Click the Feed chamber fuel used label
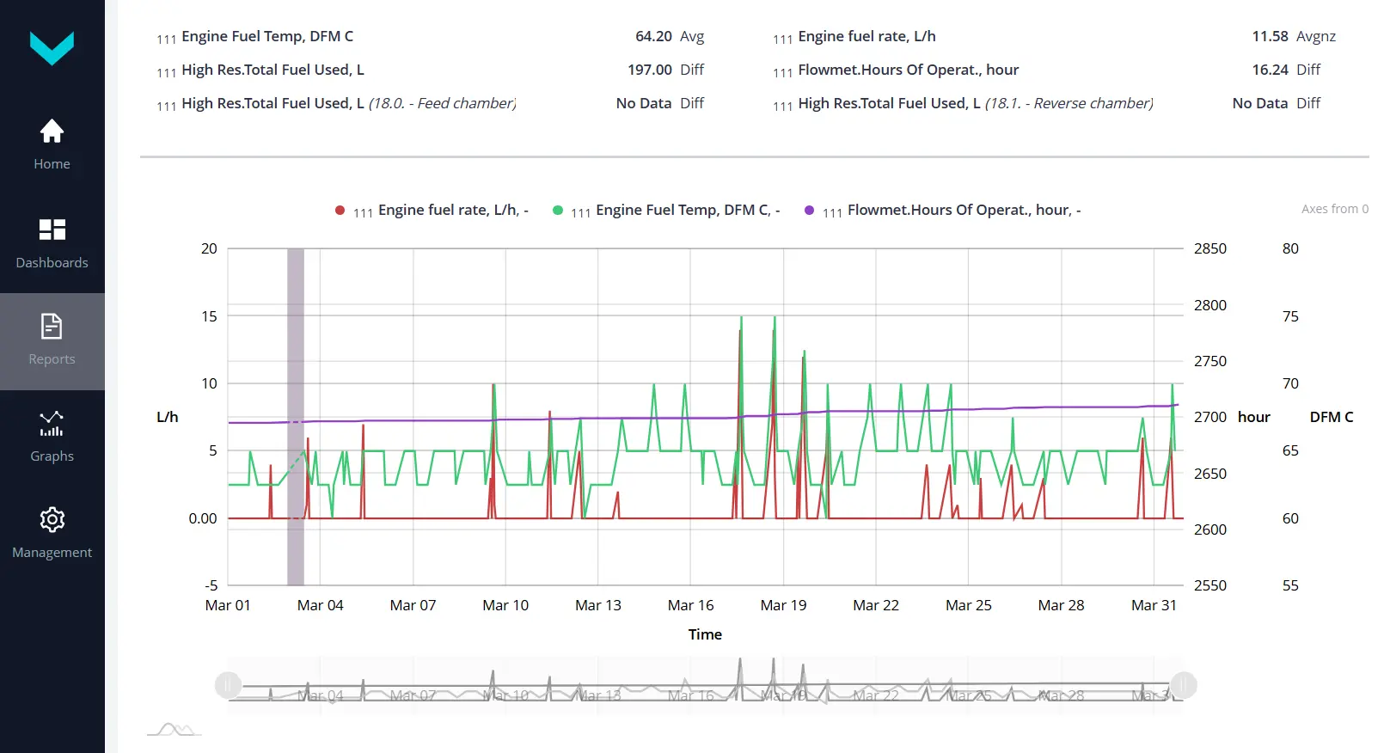 pos(349,103)
